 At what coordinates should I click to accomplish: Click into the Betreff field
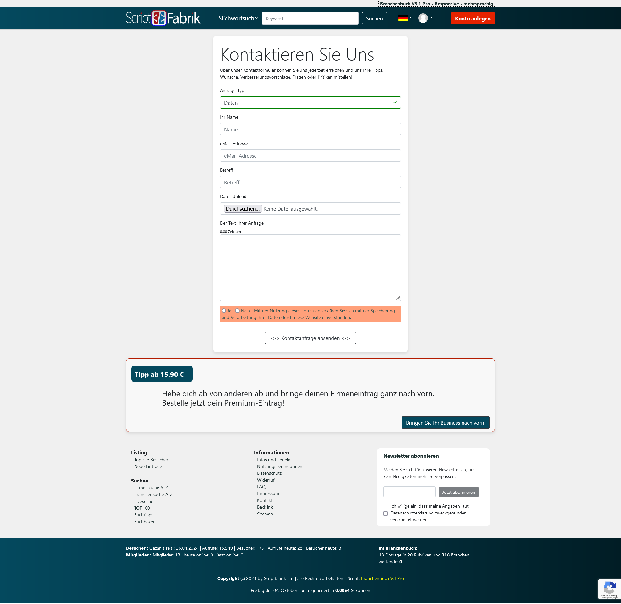pos(310,182)
